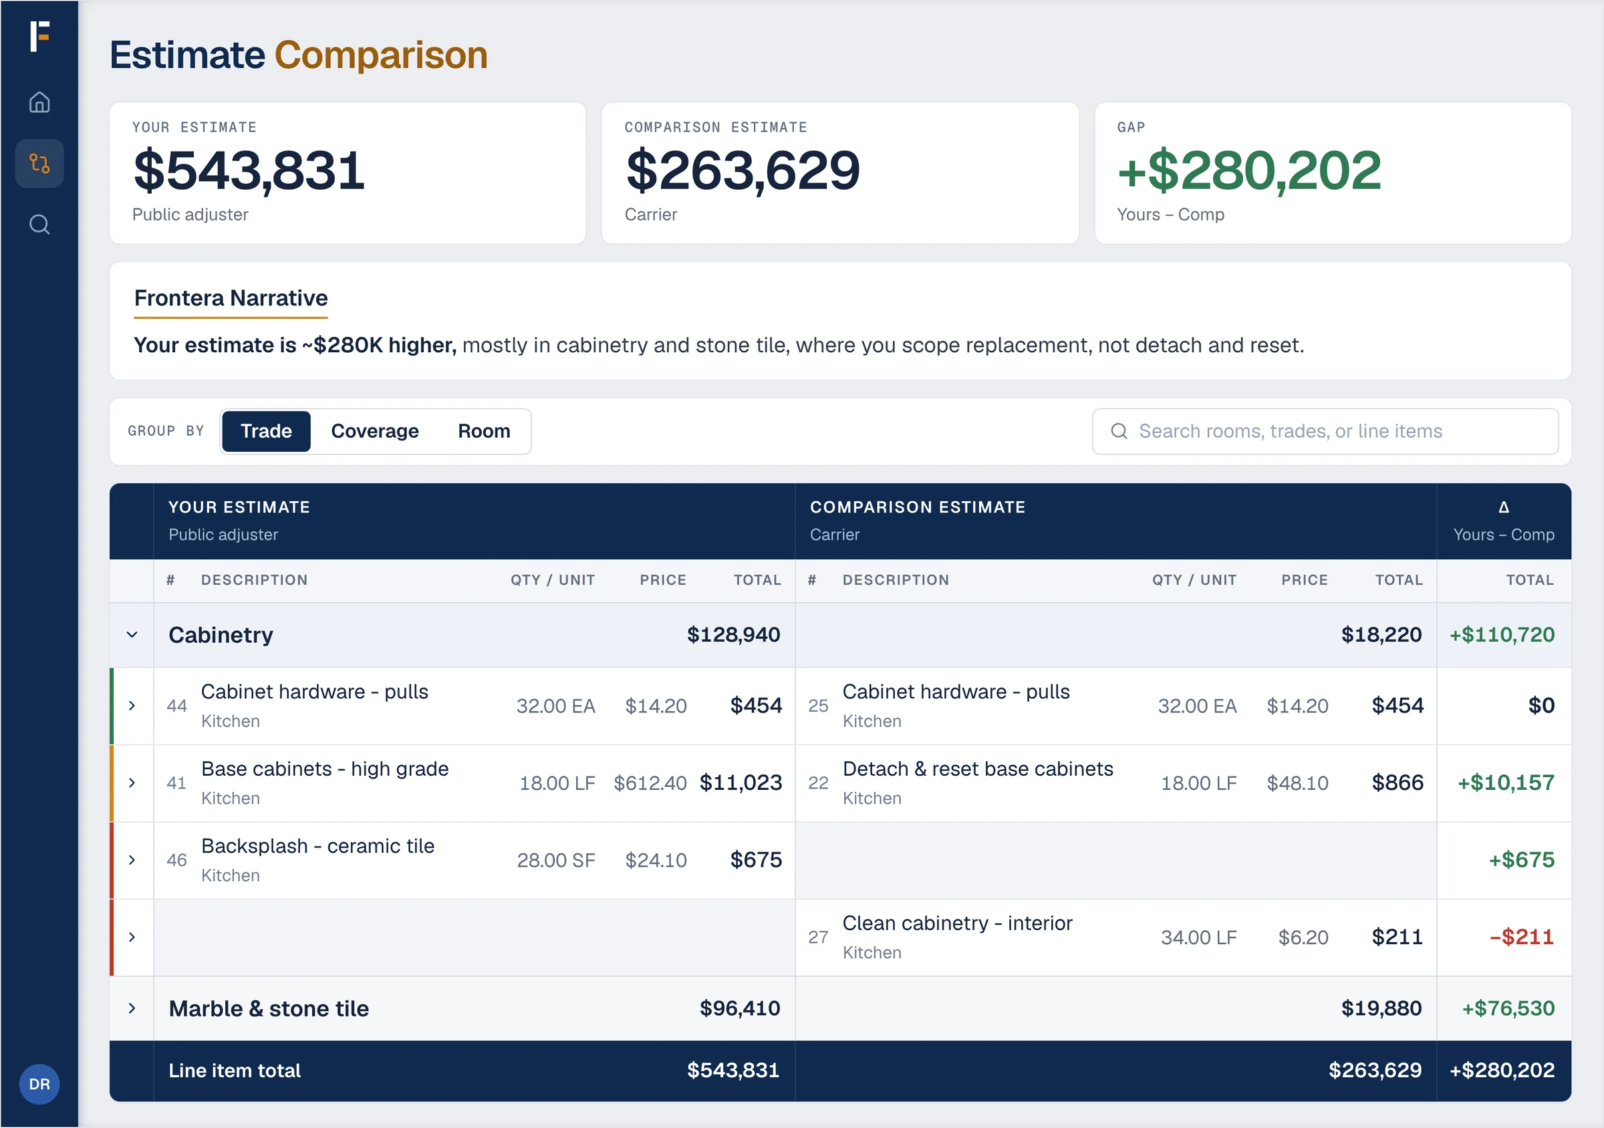The image size is (1604, 1128).
Task: Click the $18,220 Cabinetry comparison total
Action: [1381, 635]
